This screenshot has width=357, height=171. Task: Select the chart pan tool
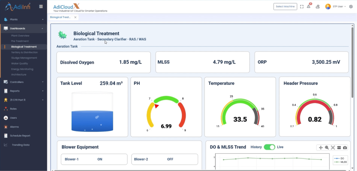(321, 148)
